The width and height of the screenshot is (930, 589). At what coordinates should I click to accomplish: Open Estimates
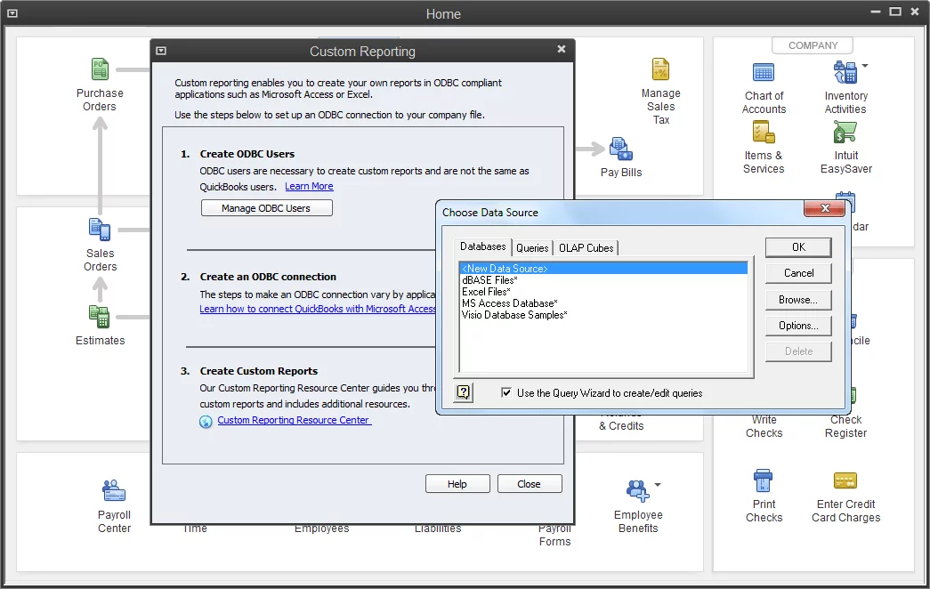(x=100, y=316)
